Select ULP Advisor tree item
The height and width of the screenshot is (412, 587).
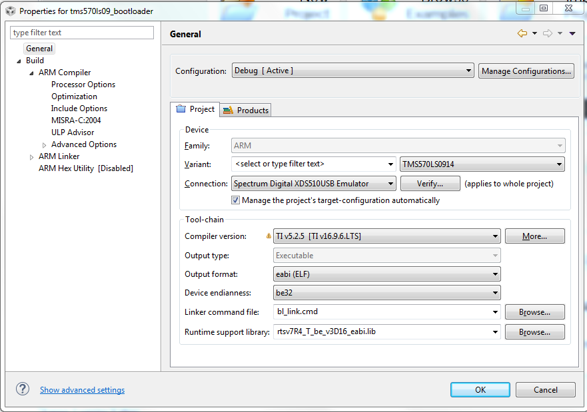[x=73, y=132]
